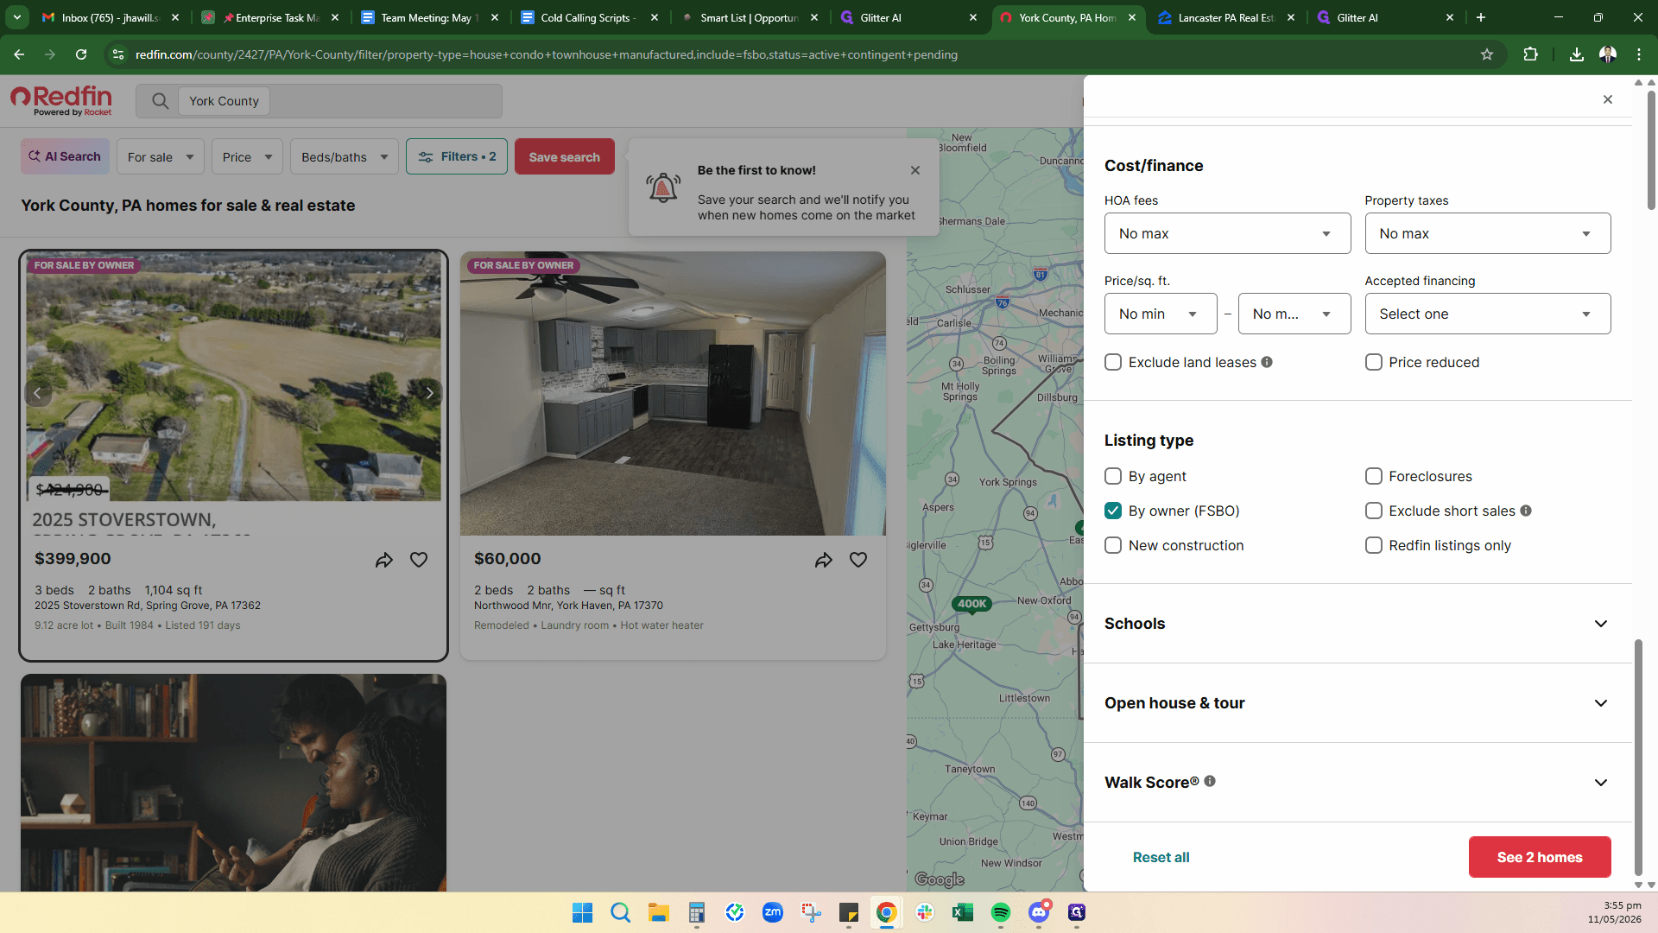
Task: Uncheck By owner (FSBO)
Action: pyautogui.click(x=1113, y=511)
